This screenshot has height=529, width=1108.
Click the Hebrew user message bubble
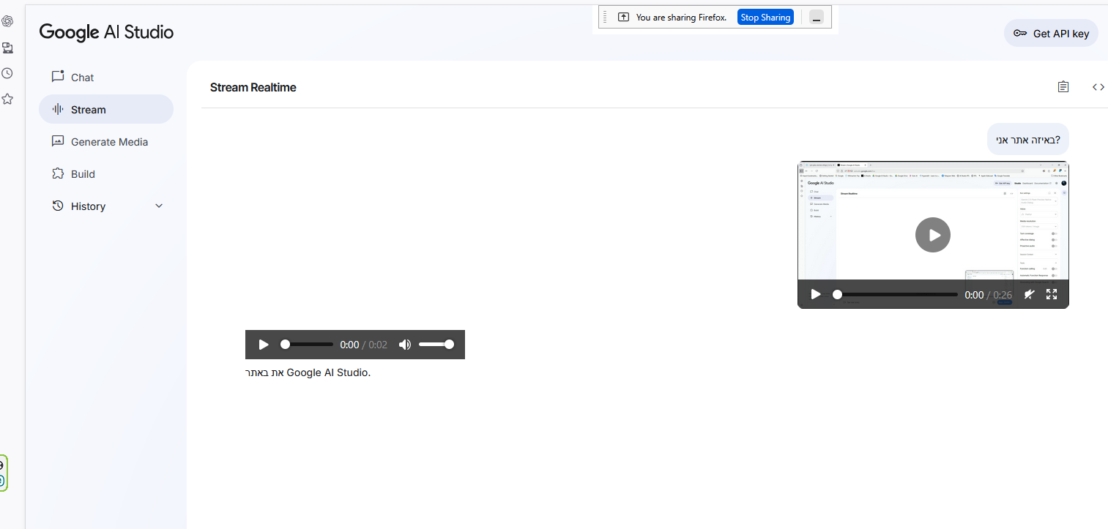point(1028,139)
